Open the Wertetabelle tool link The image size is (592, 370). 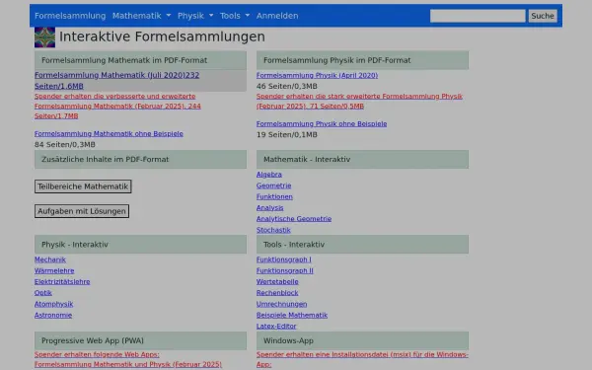[277, 281]
